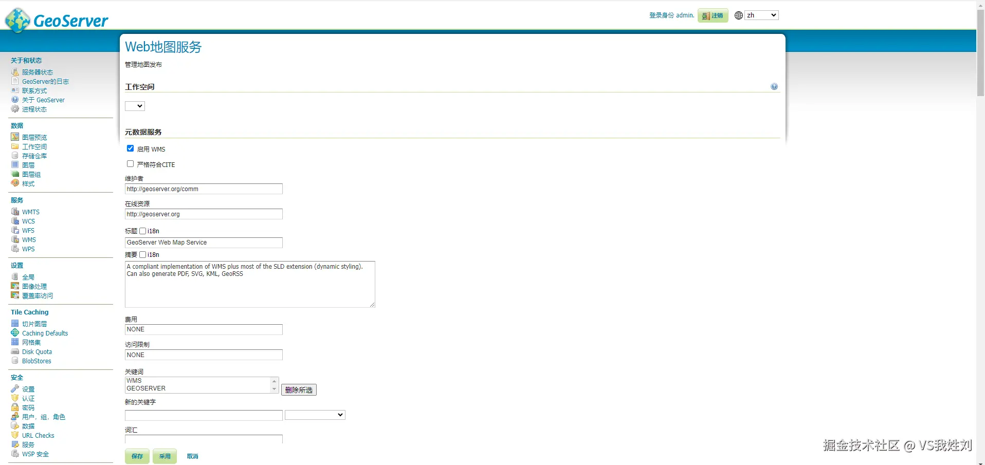
Task: Open the URL Checks link
Action: (x=38, y=436)
